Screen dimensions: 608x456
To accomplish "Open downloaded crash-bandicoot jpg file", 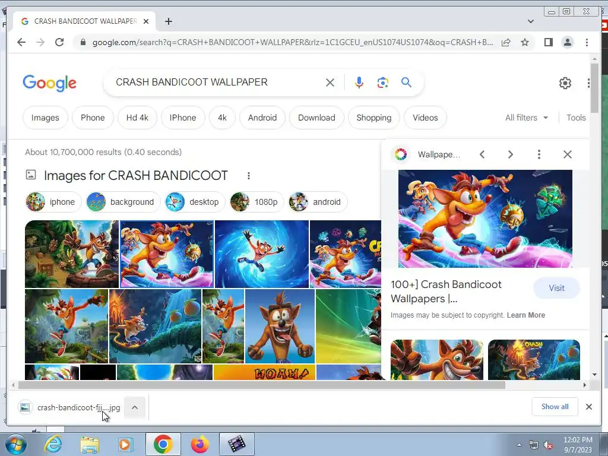I will pos(71,407).
